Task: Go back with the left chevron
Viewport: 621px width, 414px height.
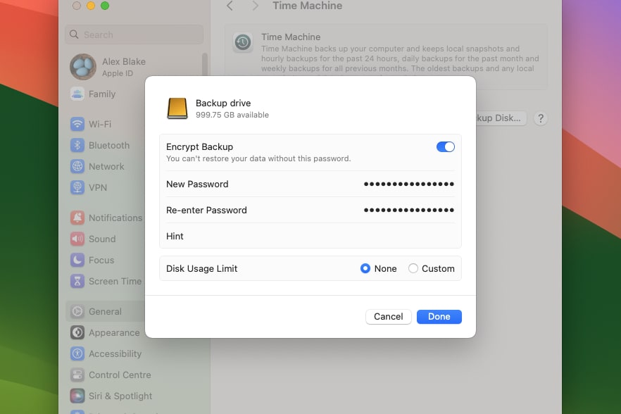Action: click(230, 6)
